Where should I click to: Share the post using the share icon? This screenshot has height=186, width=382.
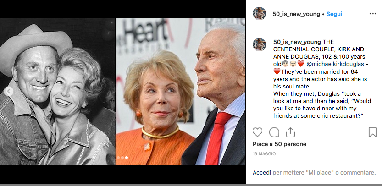[x=290, y=132]
